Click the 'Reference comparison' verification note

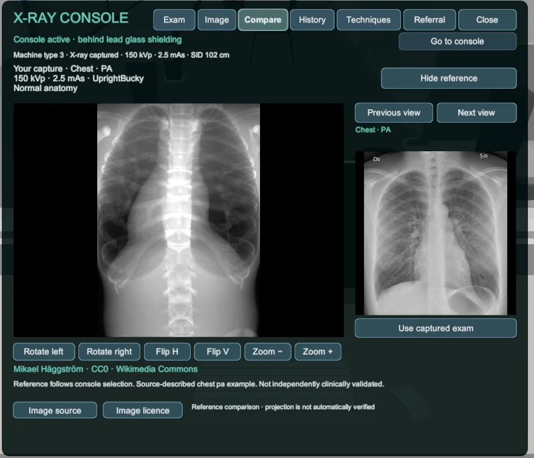tap(283, 407)
